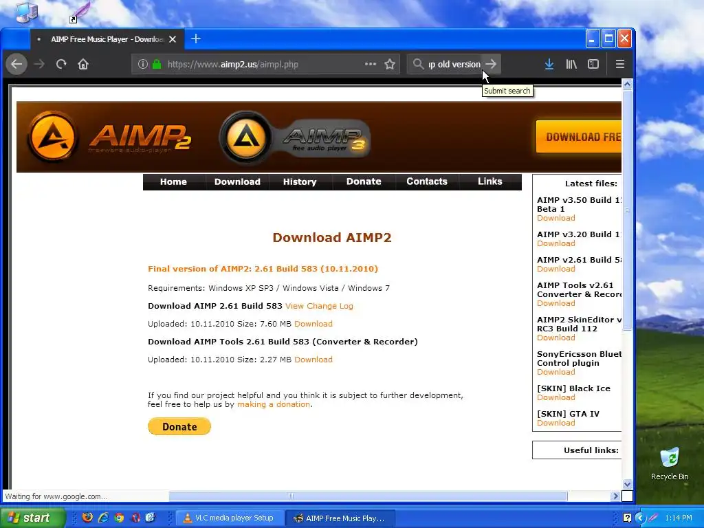Select the AIMP Free Music Player tab
The width and height of the screenshot is (704, 528).
pyautogui.click(x=107, y=39)
